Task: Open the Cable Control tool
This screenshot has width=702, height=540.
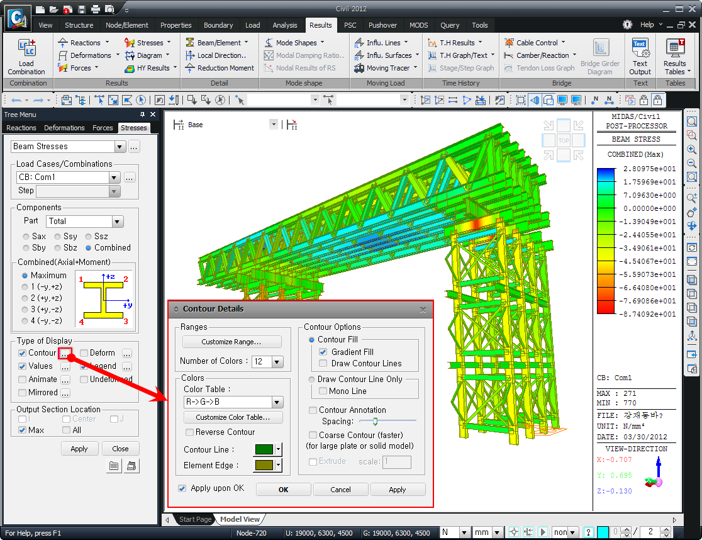Action: [x=535, y=43]
